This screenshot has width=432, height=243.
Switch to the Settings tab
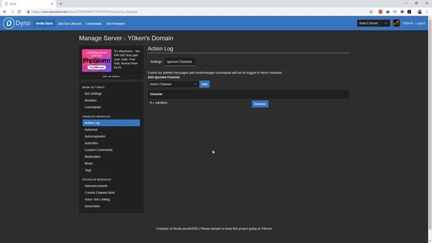coord(156,61)
